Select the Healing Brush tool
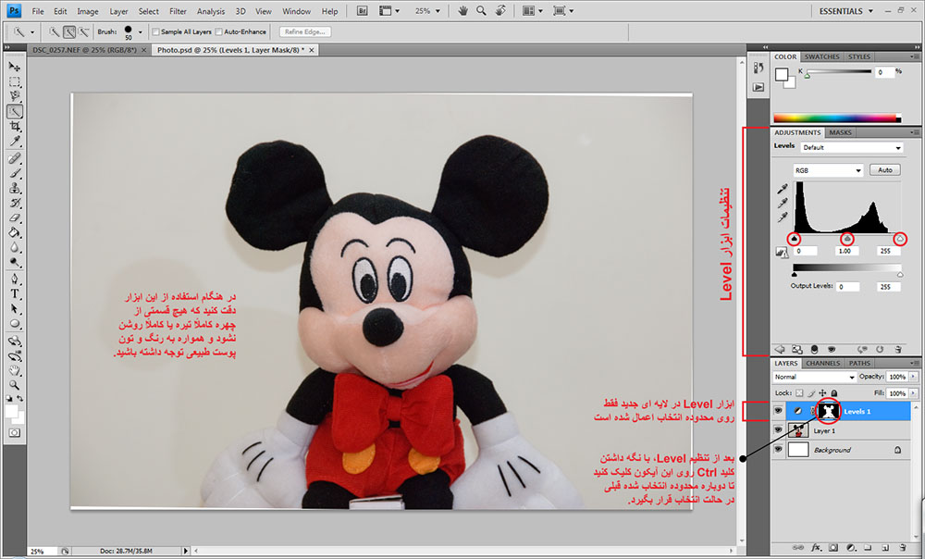 (15, 158)
